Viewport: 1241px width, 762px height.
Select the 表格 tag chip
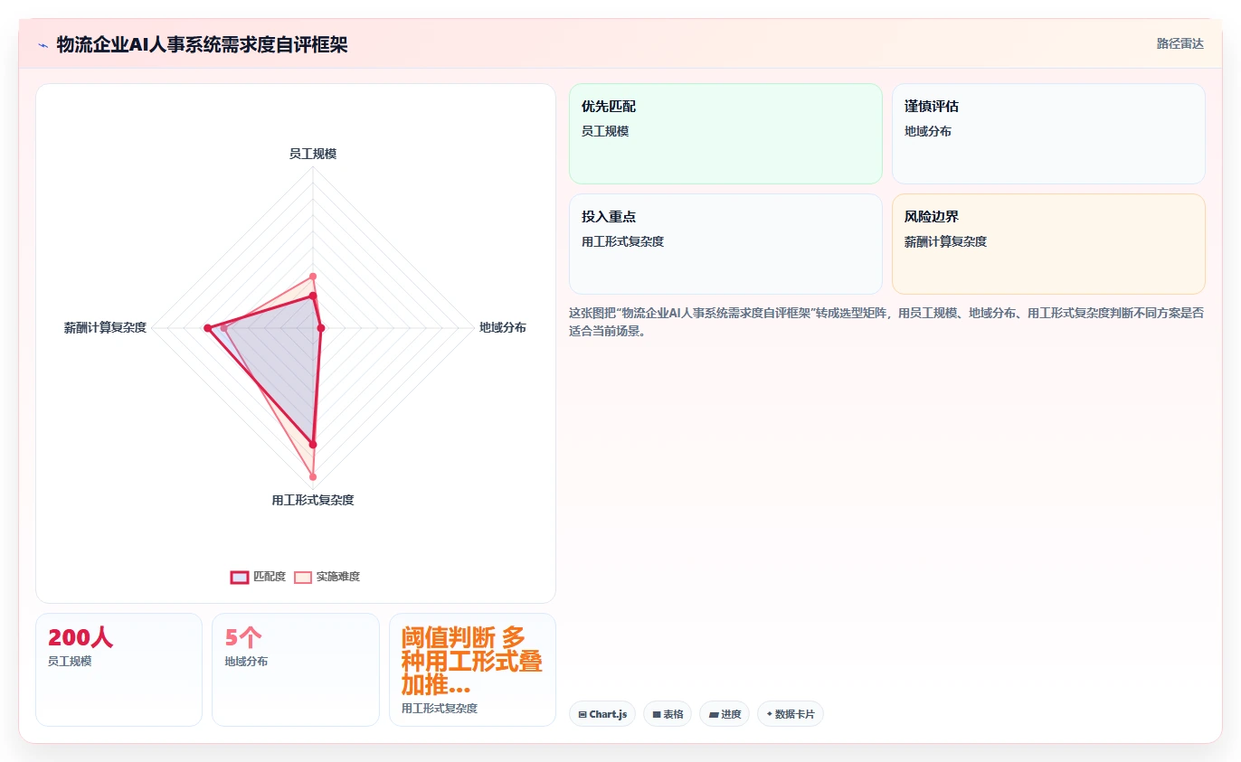[x=668, y=714]
